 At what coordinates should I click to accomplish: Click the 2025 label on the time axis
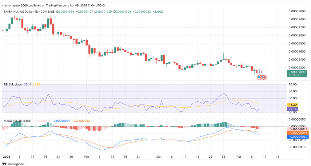point(6,156)
